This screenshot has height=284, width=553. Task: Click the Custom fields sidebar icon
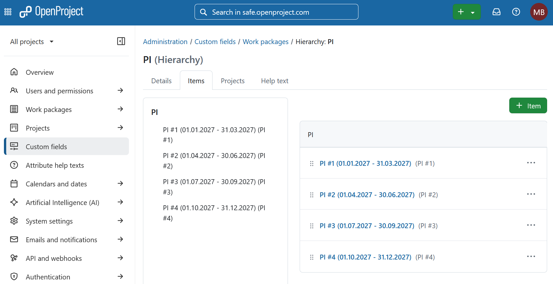14,146
